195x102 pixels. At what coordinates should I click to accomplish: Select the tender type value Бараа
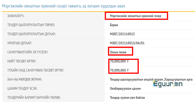(114, 25)
